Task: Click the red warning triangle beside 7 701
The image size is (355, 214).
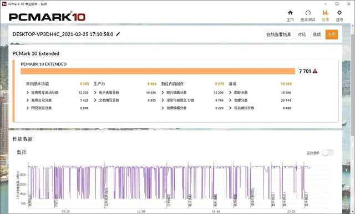Action: pos(315,71)
